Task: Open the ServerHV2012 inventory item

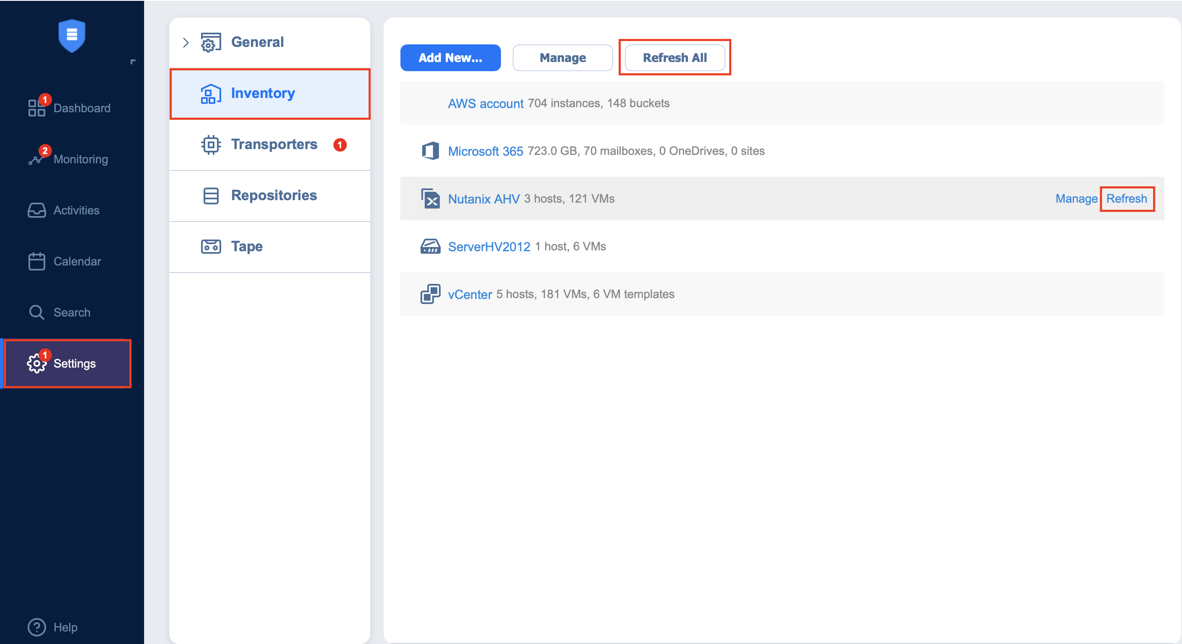Action: 489,246
